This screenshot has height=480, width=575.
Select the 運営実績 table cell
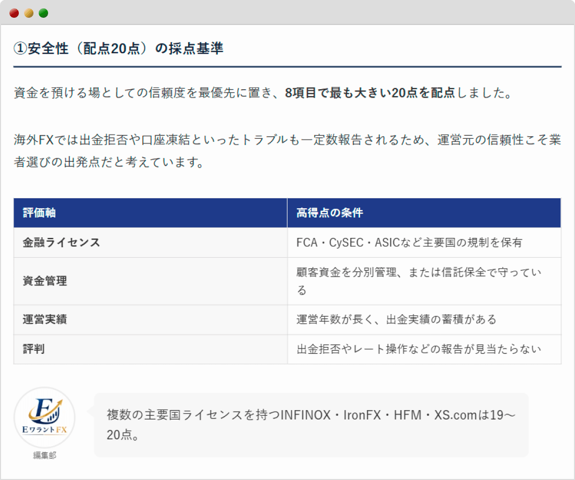151,320
